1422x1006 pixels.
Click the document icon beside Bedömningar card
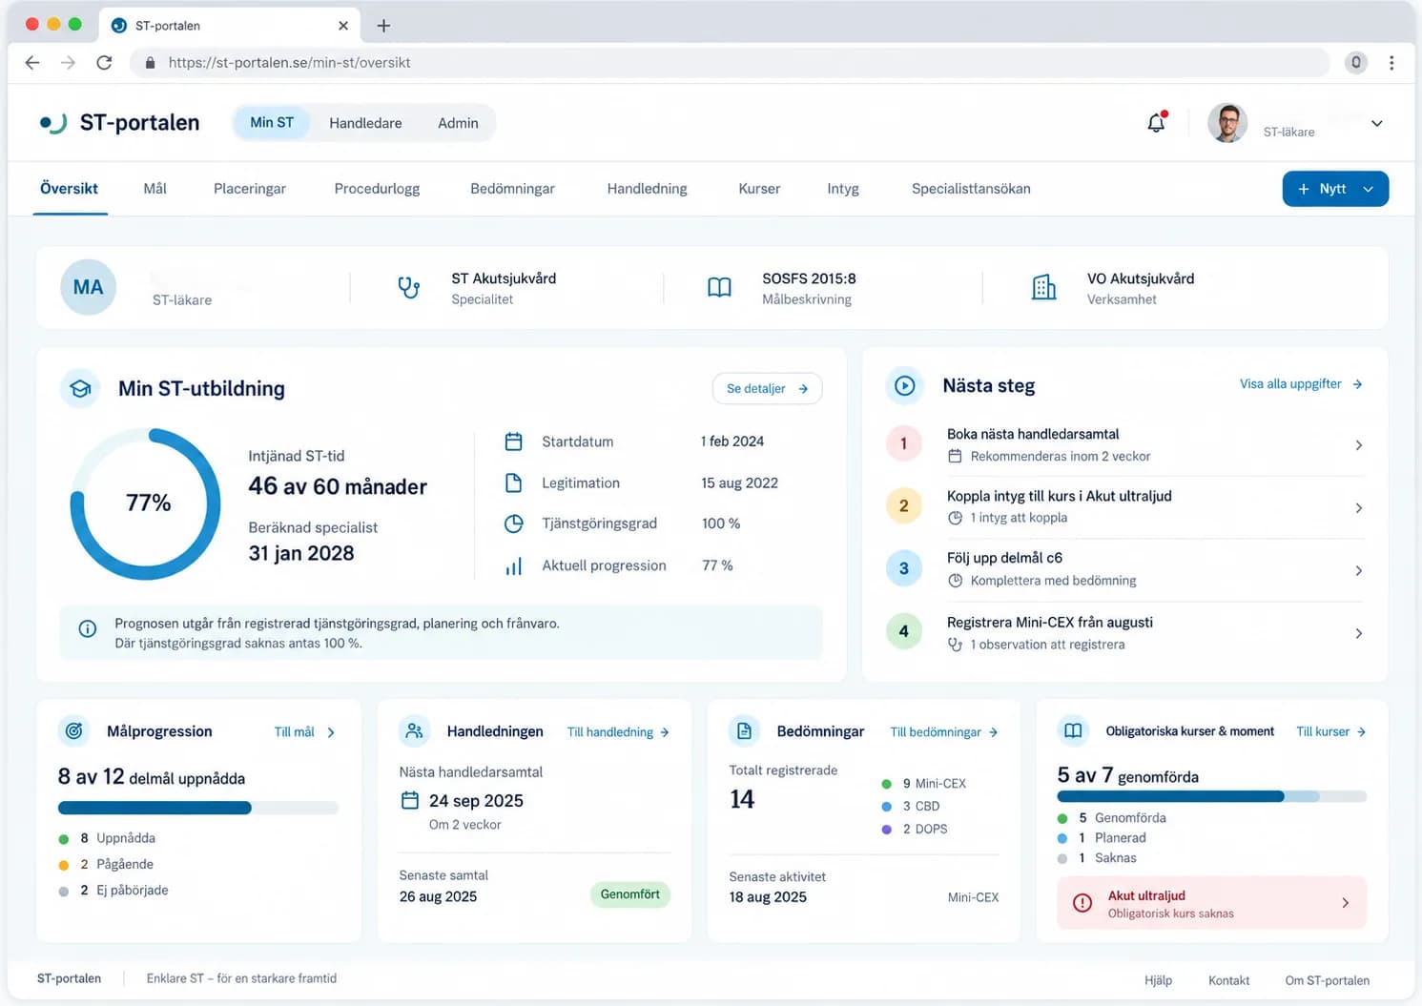tap(744, 731)
